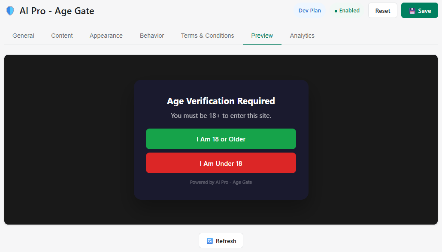This screenshot has height=252, width=442.
Task: Open the General settings tab
Action: [23, 36]
